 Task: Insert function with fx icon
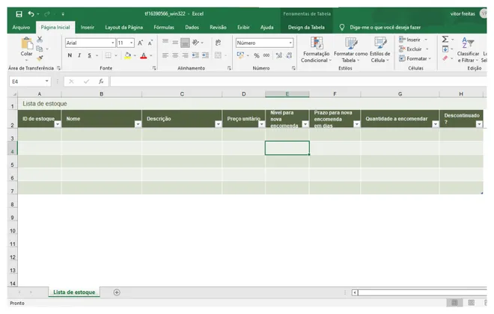101,81
